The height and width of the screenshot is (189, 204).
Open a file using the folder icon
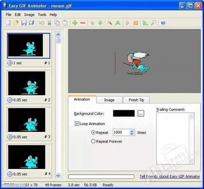16,23
